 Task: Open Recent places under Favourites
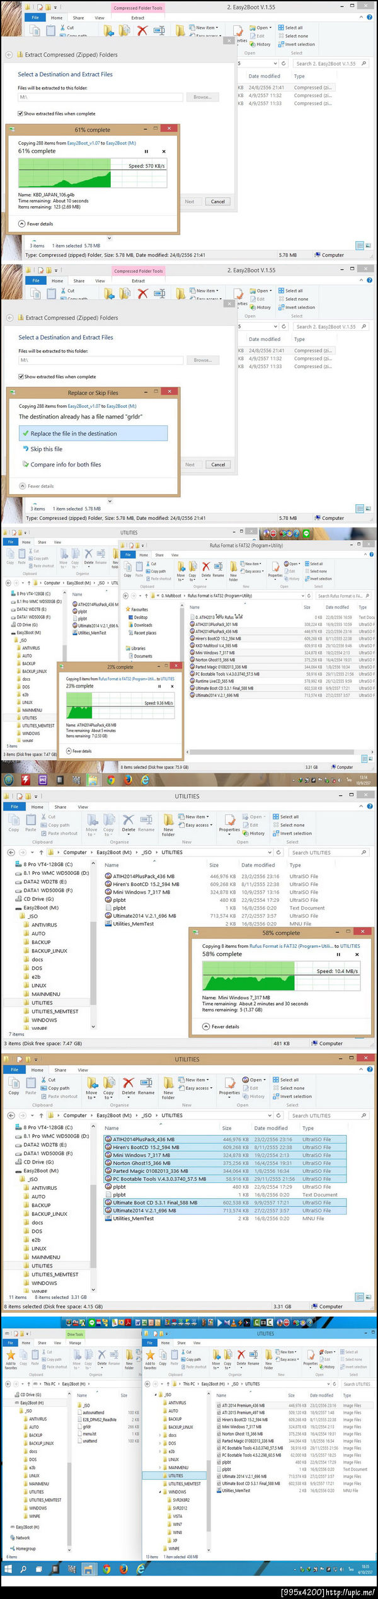click(143, 633)
